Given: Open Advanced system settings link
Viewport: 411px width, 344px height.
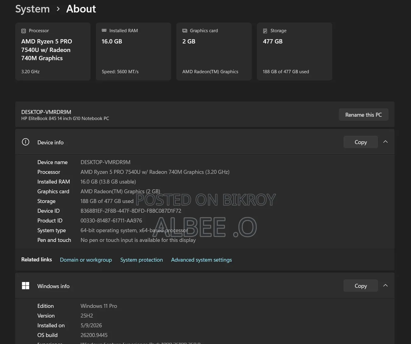Looking at the screenshot, I should [202, 260].
